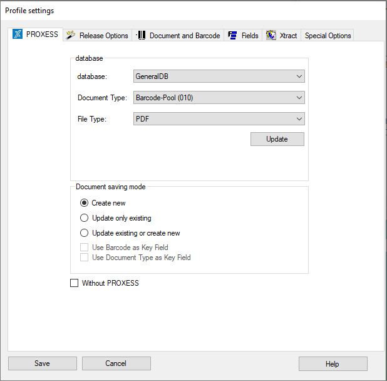Select the Create new radio button
The image size is (387, 381).
coord(84,203)
